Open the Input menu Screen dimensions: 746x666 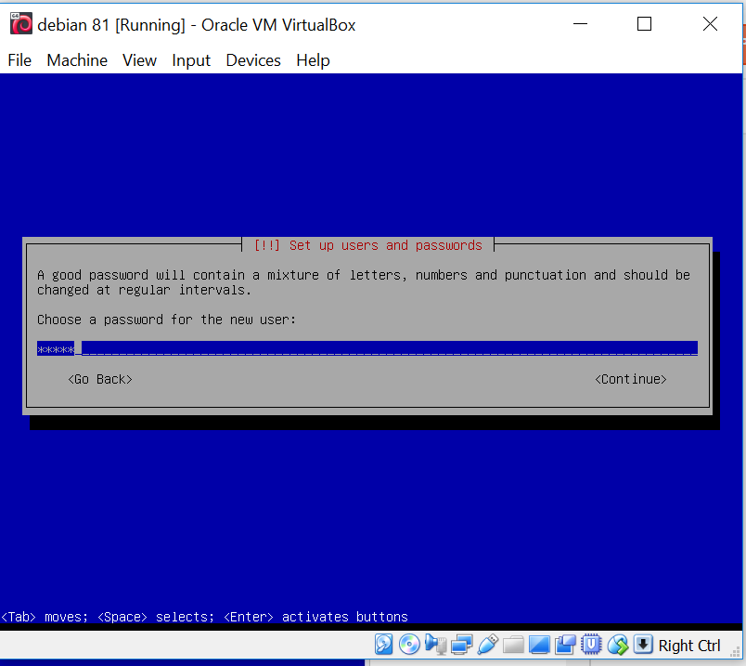(x=191, y=60)
